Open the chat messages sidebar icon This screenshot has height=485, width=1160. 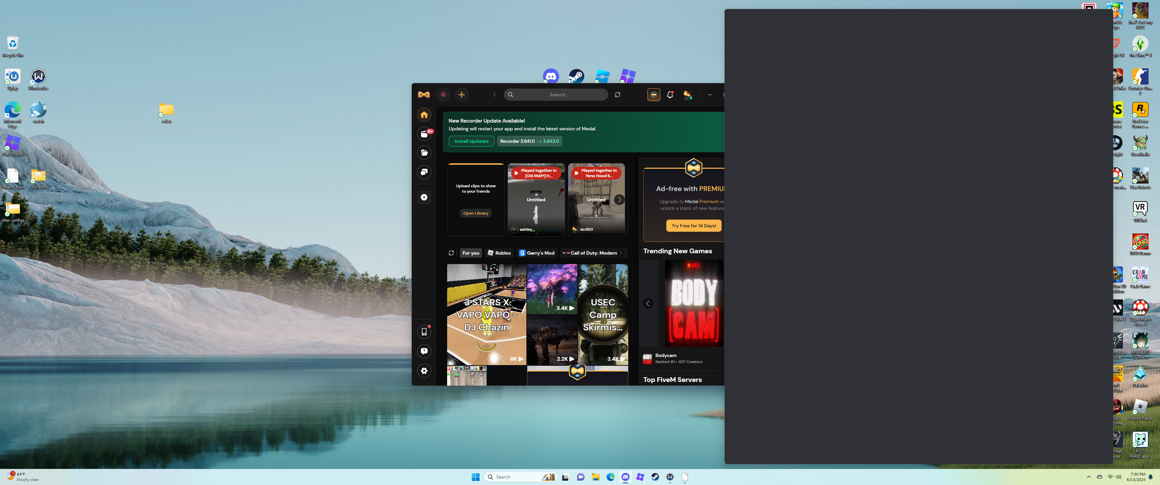click(x=424, y=172)
